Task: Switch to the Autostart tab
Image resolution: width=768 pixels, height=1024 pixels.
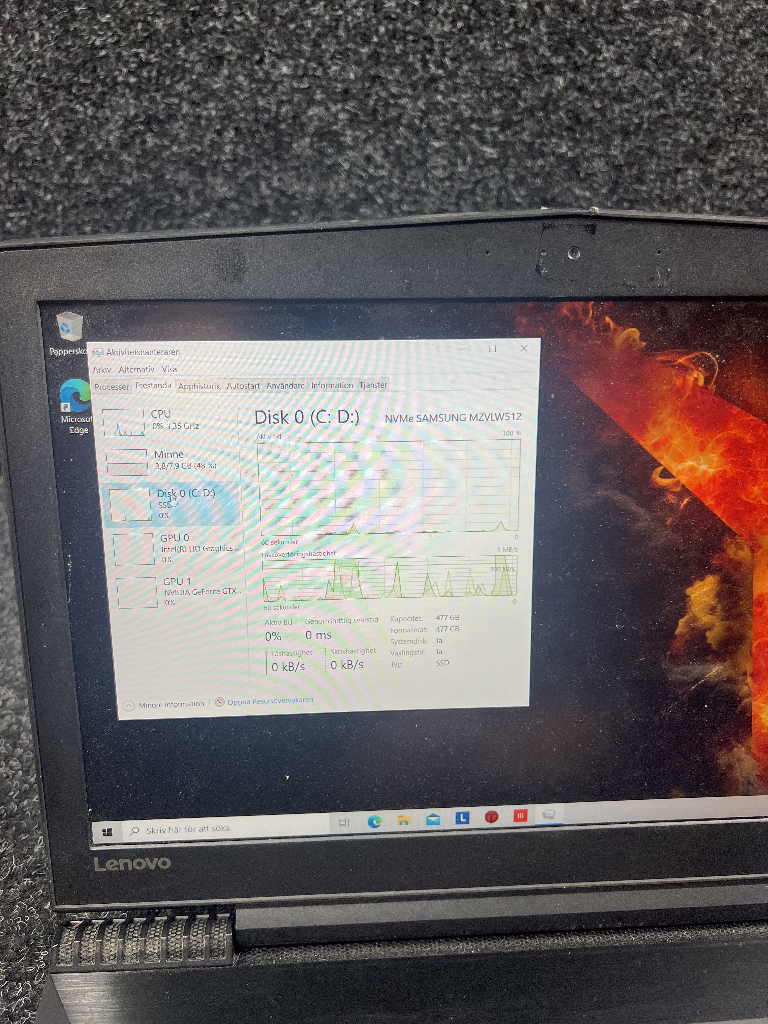Action: (243, 386)
